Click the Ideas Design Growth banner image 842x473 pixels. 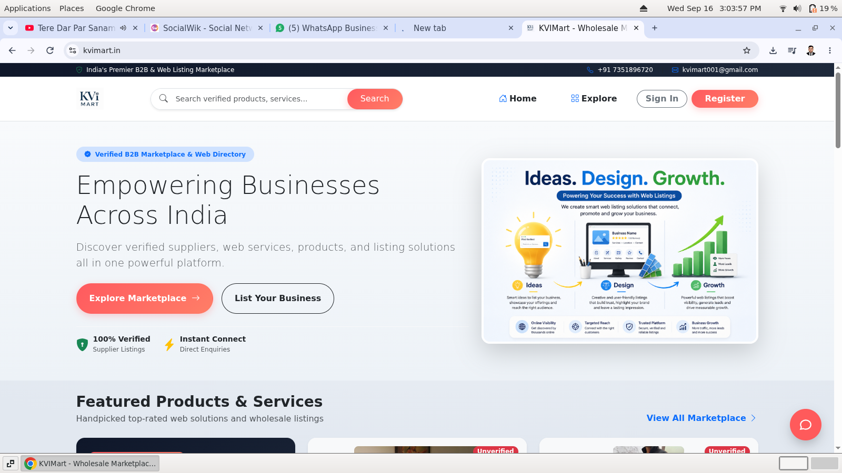[x=620, y=251]
